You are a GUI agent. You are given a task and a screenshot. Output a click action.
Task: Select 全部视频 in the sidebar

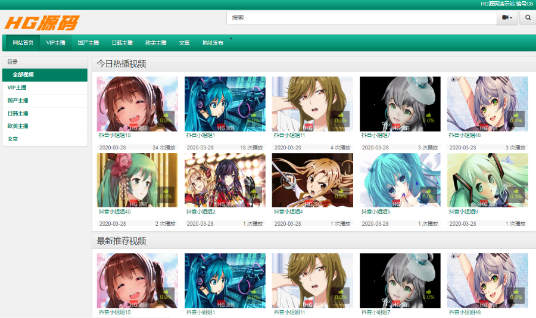pos(45,74)
